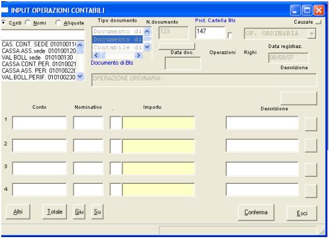The image size is (329, 239).
Task: Click the Descrizione field in row 4
Action: tap(262, 190)
